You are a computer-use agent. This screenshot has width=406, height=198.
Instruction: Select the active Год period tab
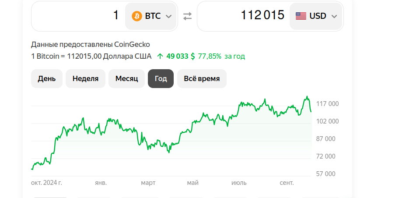[161, 78]
